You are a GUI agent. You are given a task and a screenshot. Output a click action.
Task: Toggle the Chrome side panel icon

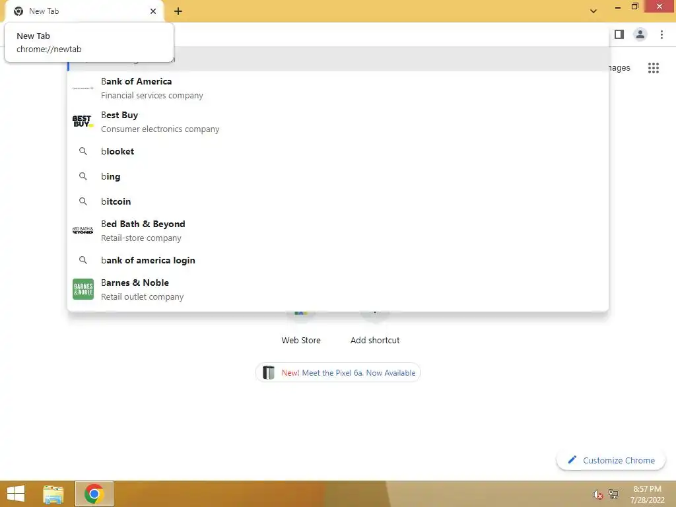click(x=619, y=34)
